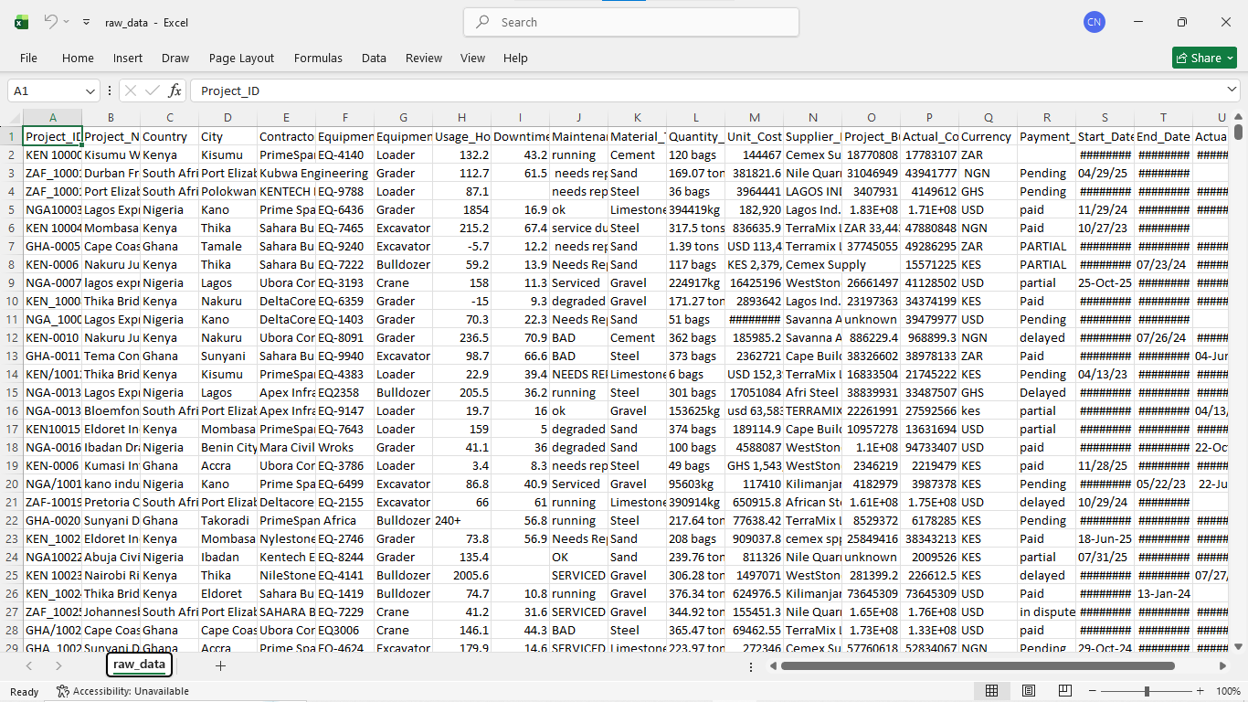Open the Help ribbon tab
This screenshot has width=1248, height=702.
[x=515, y=58]
